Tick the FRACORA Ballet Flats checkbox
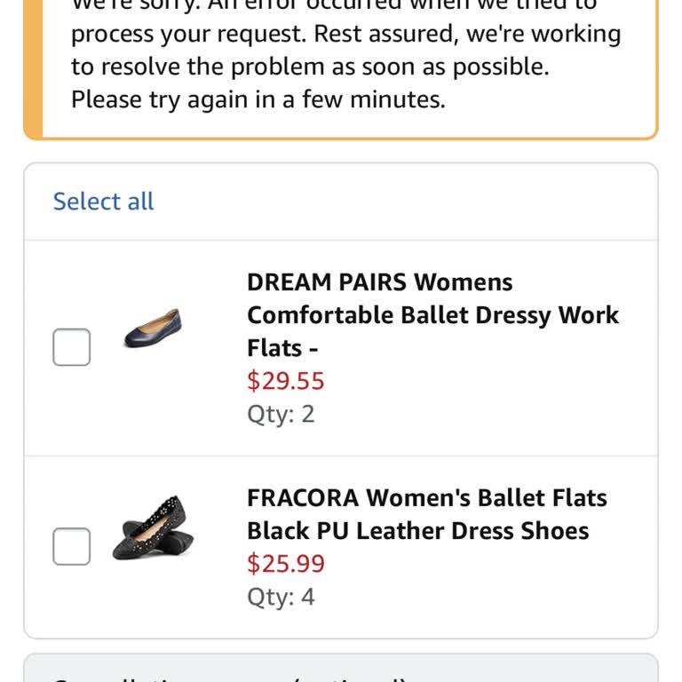 click(71, 546)
